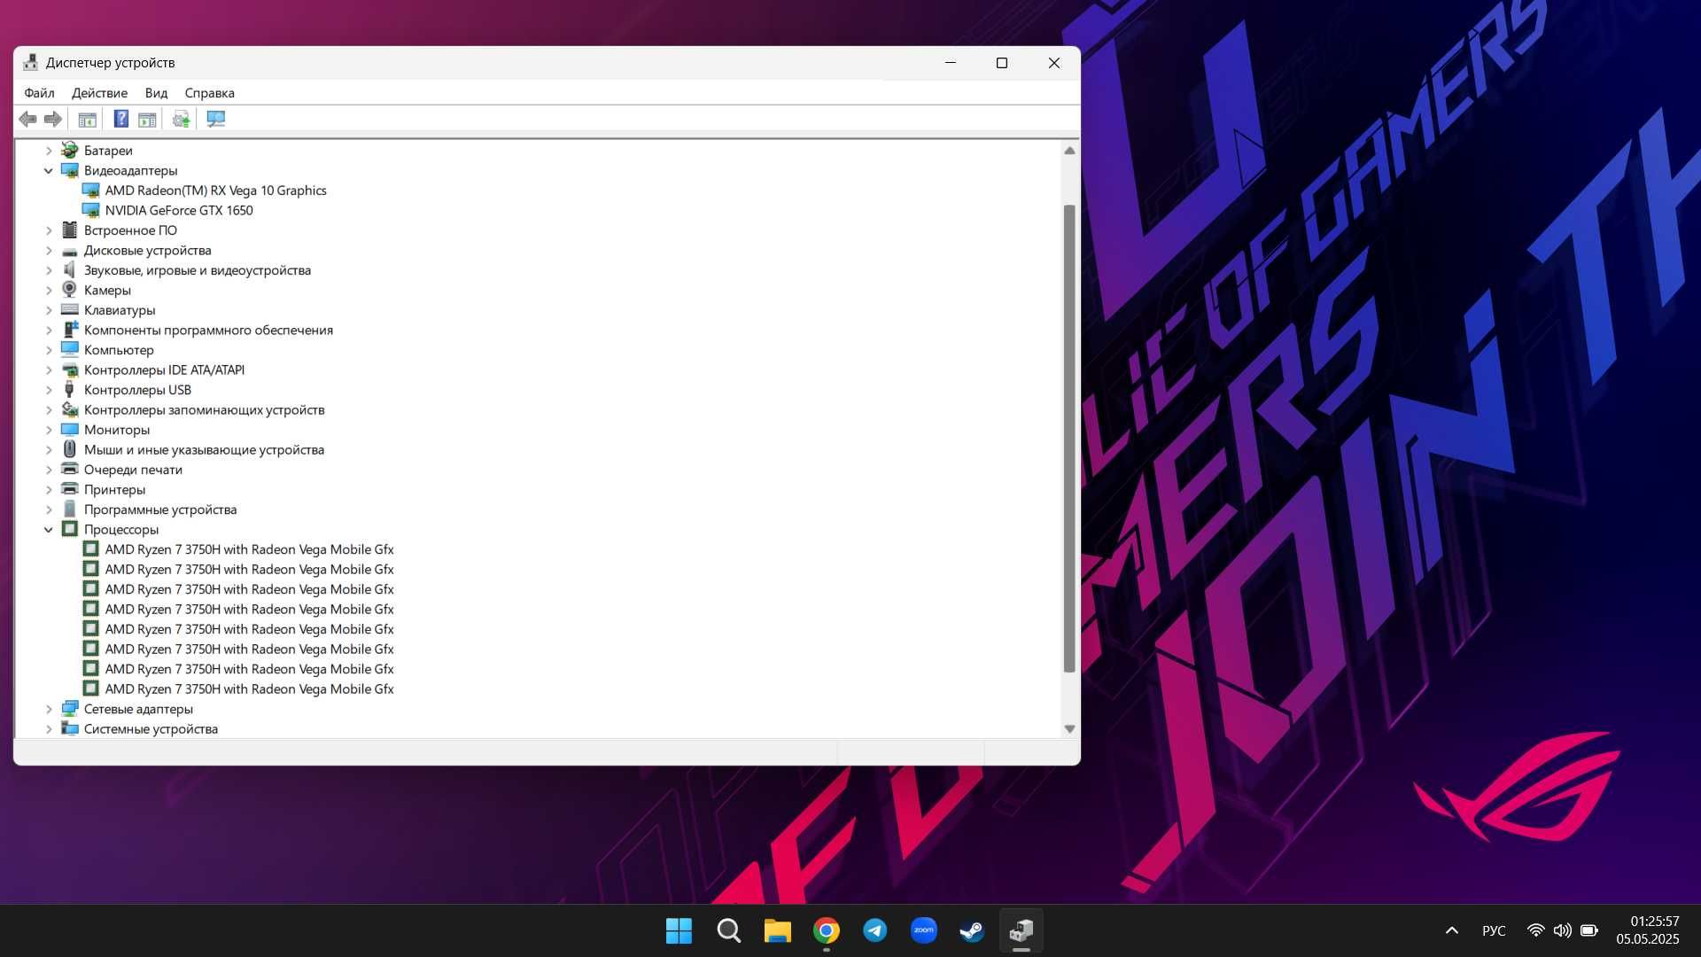The width and height of the screenshot is (1701, 957).
Task: Collapse the Видеоадаптеры node
Action: pos(49,170)
